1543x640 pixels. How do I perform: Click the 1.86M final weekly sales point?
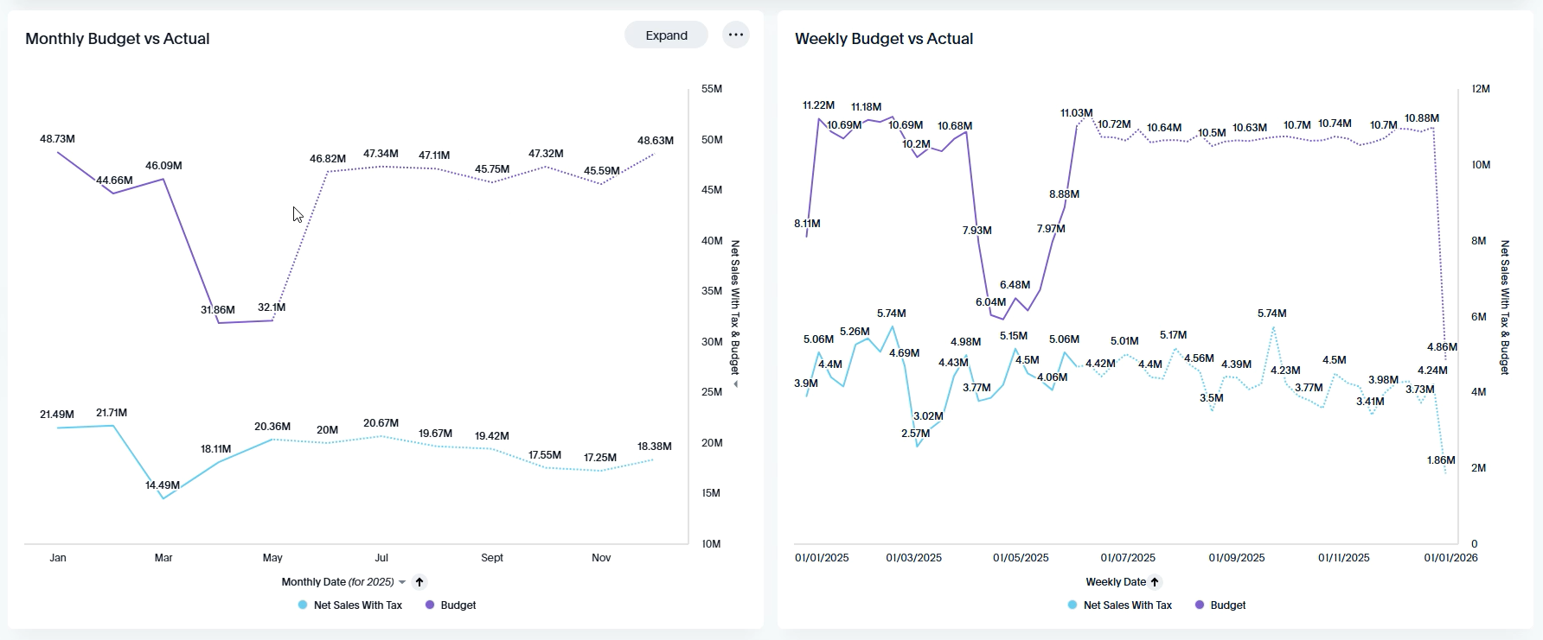point(1446,472)
